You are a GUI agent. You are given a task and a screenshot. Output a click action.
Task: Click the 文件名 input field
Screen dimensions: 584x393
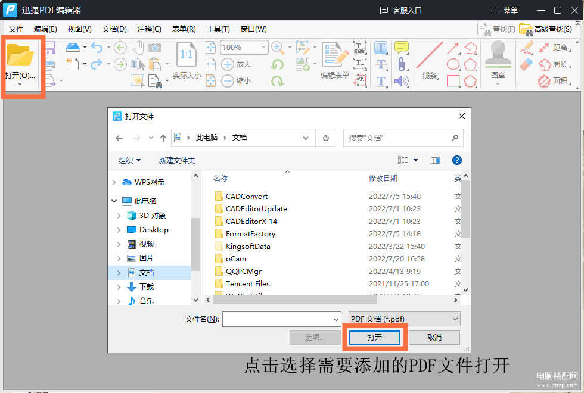281,319
